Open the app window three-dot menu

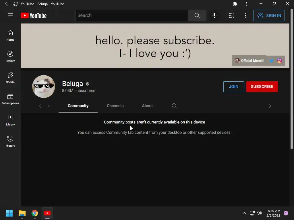pyautogui.click(x=247, y=4)
